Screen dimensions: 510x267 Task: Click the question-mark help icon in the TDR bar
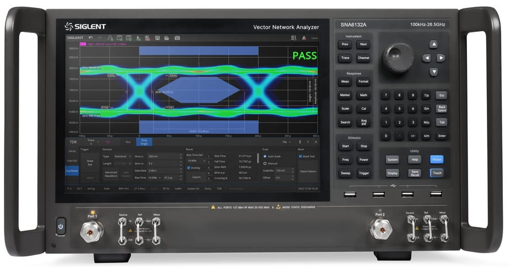pyautogui.click(x=308, y=142)
